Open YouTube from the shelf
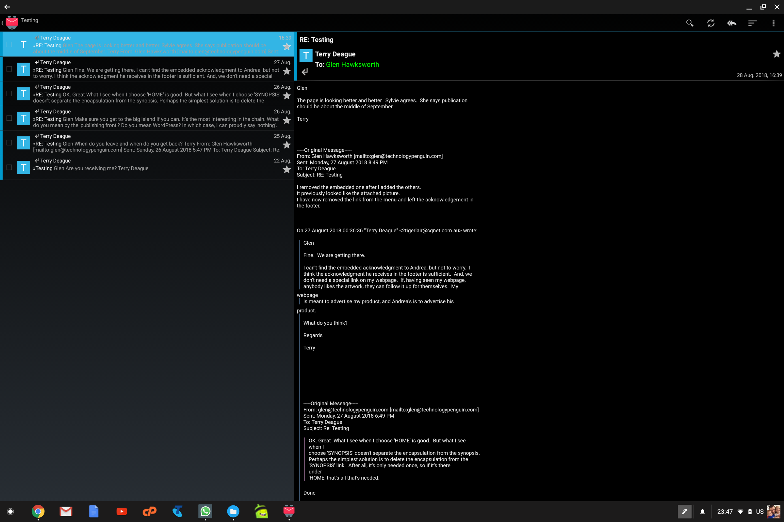This screenshot has width=784, height=522. (x=122, y=511)
